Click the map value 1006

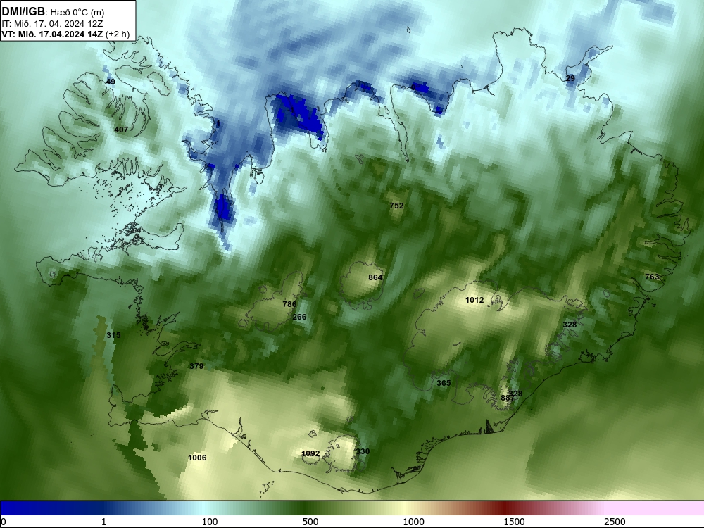(197, 458)
